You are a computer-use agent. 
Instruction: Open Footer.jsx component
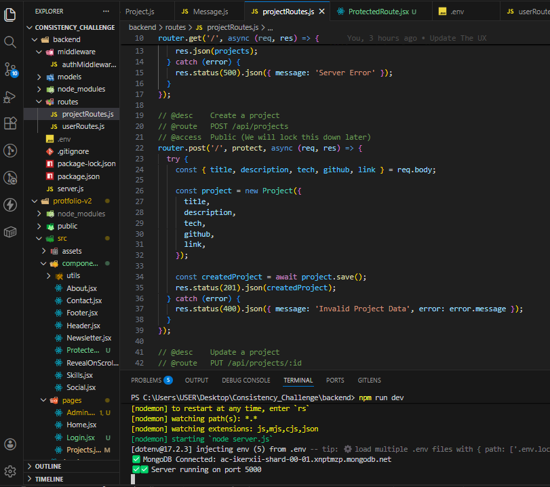pos(72,313)
